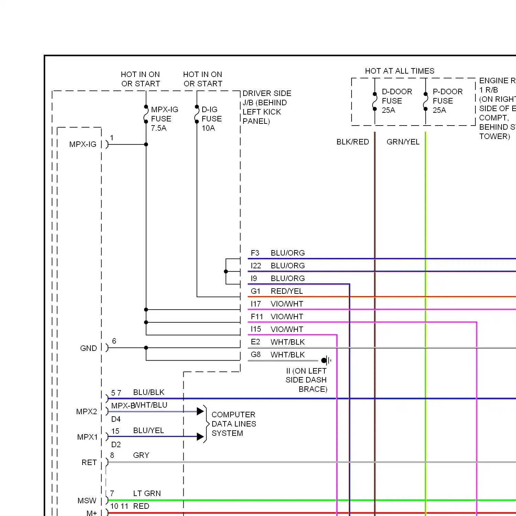The height and width of the screenshot is (516, 516).
Task: Select the D-IG fuse symbol
Action: click(x=197, y=114)
